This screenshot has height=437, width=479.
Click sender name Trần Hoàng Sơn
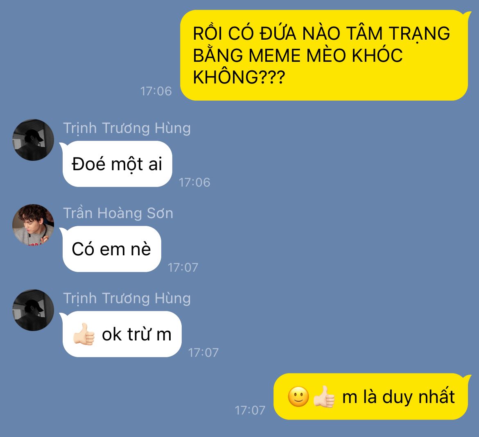(x=118, y=213)
